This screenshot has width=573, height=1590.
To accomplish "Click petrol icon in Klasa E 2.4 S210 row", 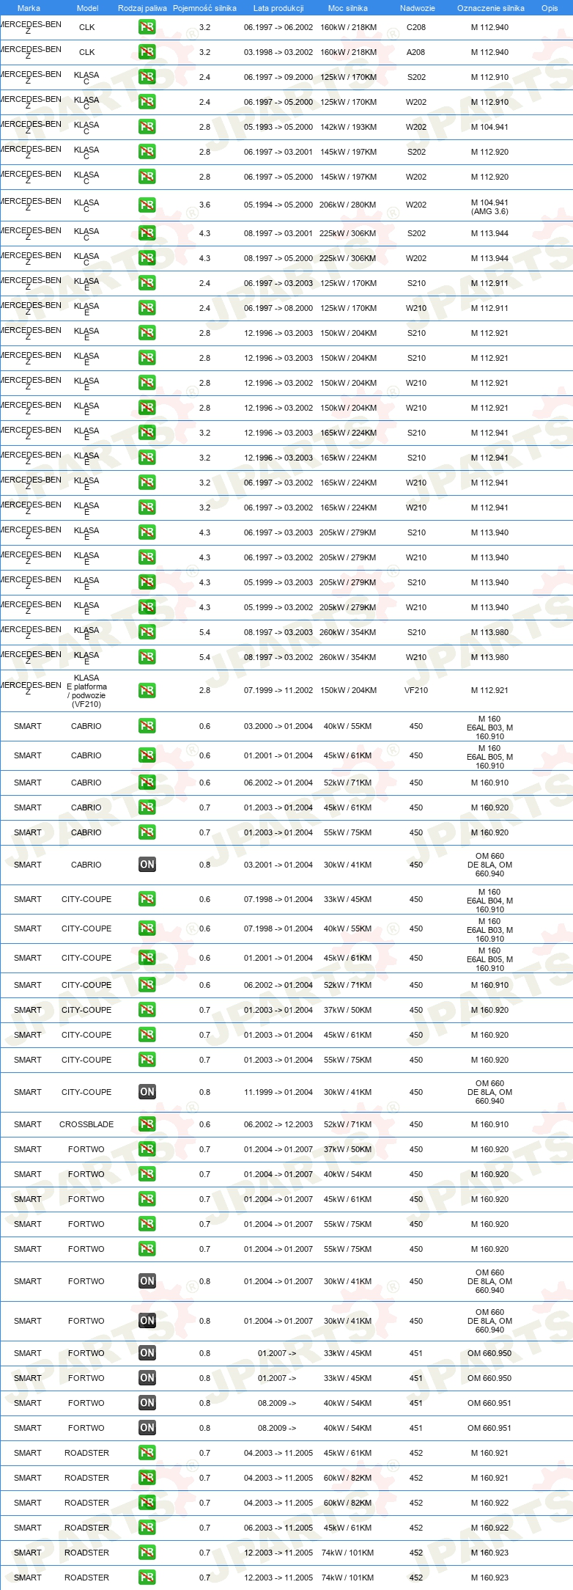I will (x=147, y=283).
